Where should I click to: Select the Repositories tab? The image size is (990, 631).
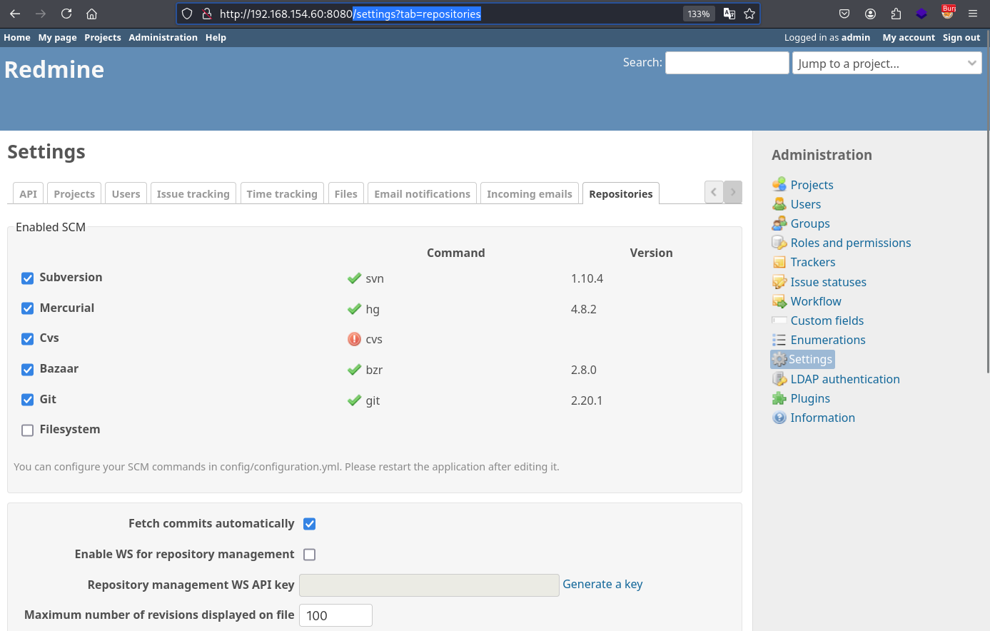click(621, 193)
